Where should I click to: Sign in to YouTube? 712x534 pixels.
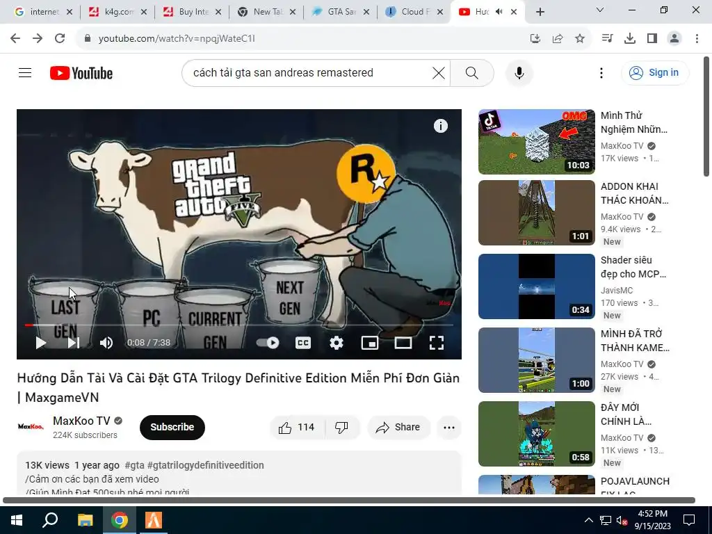654,72
